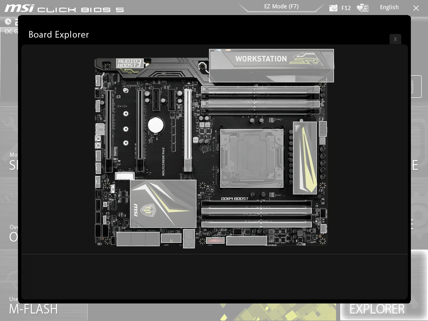
Task: Select the long PCIe slot left of the battery
Action: tap(140, 130)
